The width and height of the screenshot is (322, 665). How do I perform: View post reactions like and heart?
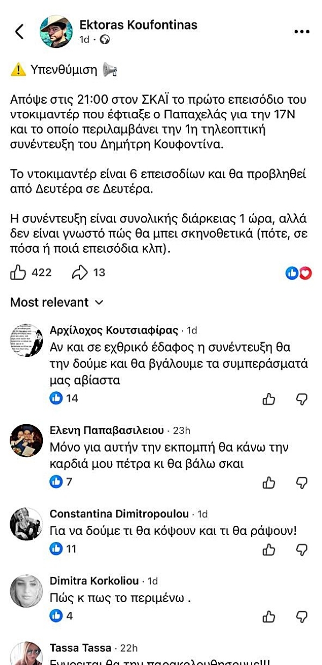[x=298, y=273]
